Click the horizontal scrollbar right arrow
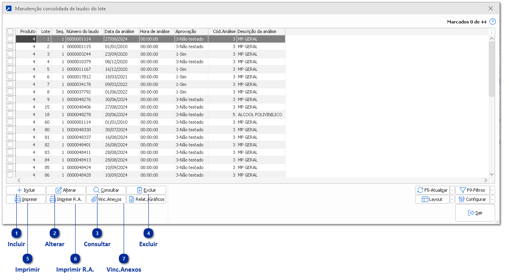The height and width of the screenshot is (280, 509). tap(486, 180)
